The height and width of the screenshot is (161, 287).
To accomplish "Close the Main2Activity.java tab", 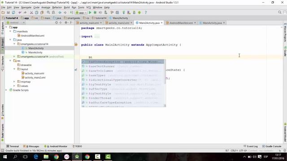I will click(x=161, y=23).
